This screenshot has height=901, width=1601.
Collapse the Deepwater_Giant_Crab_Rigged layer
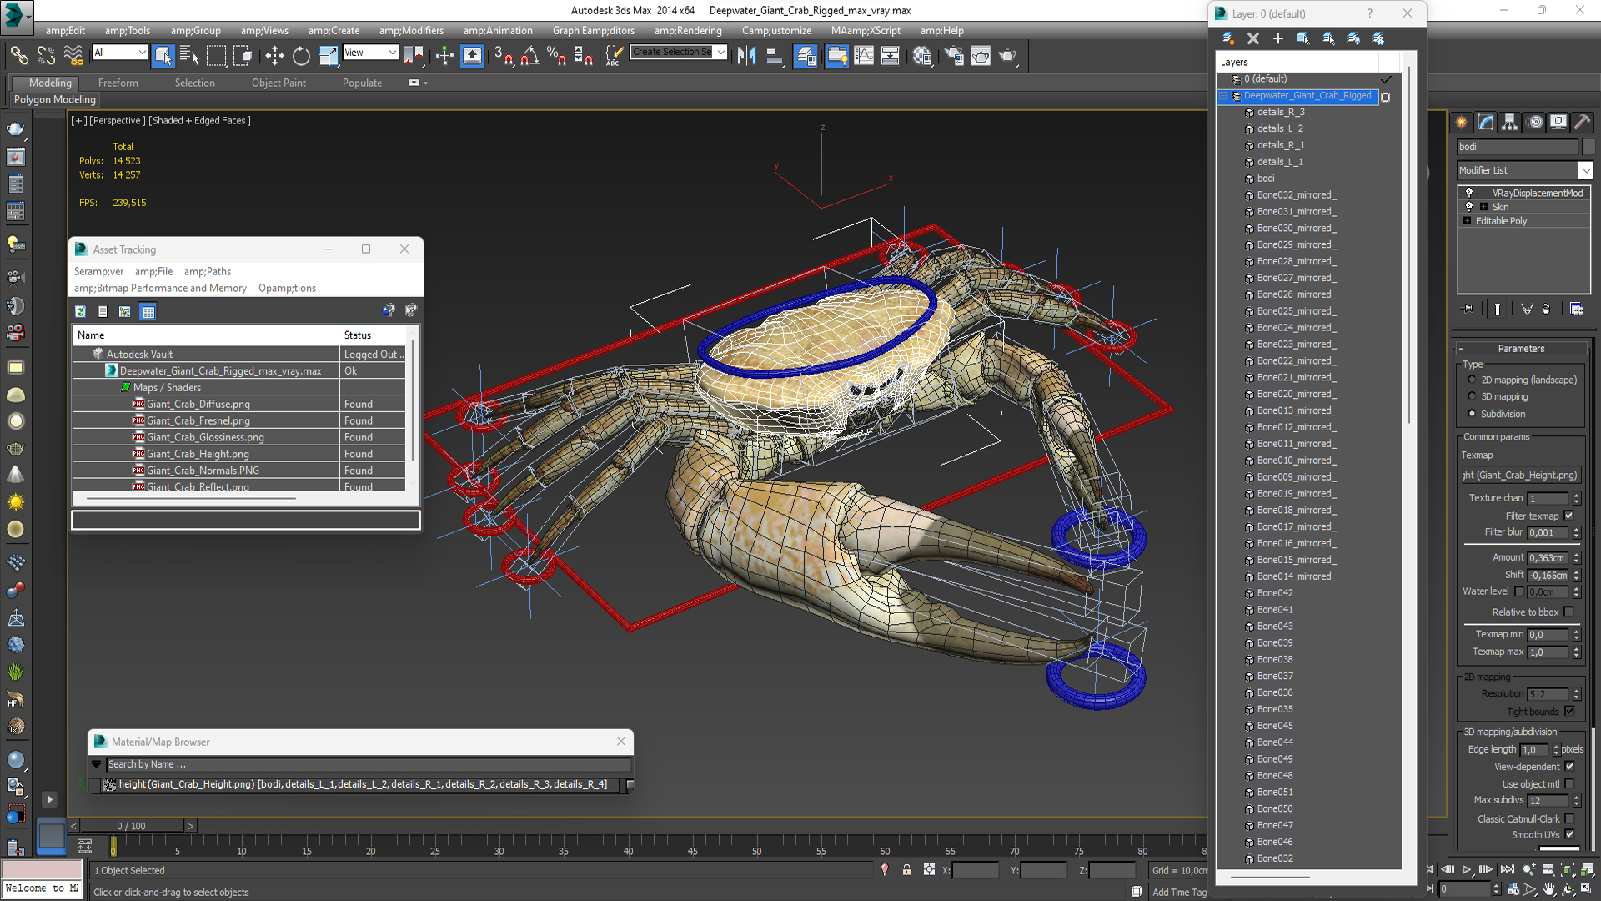1223,96
